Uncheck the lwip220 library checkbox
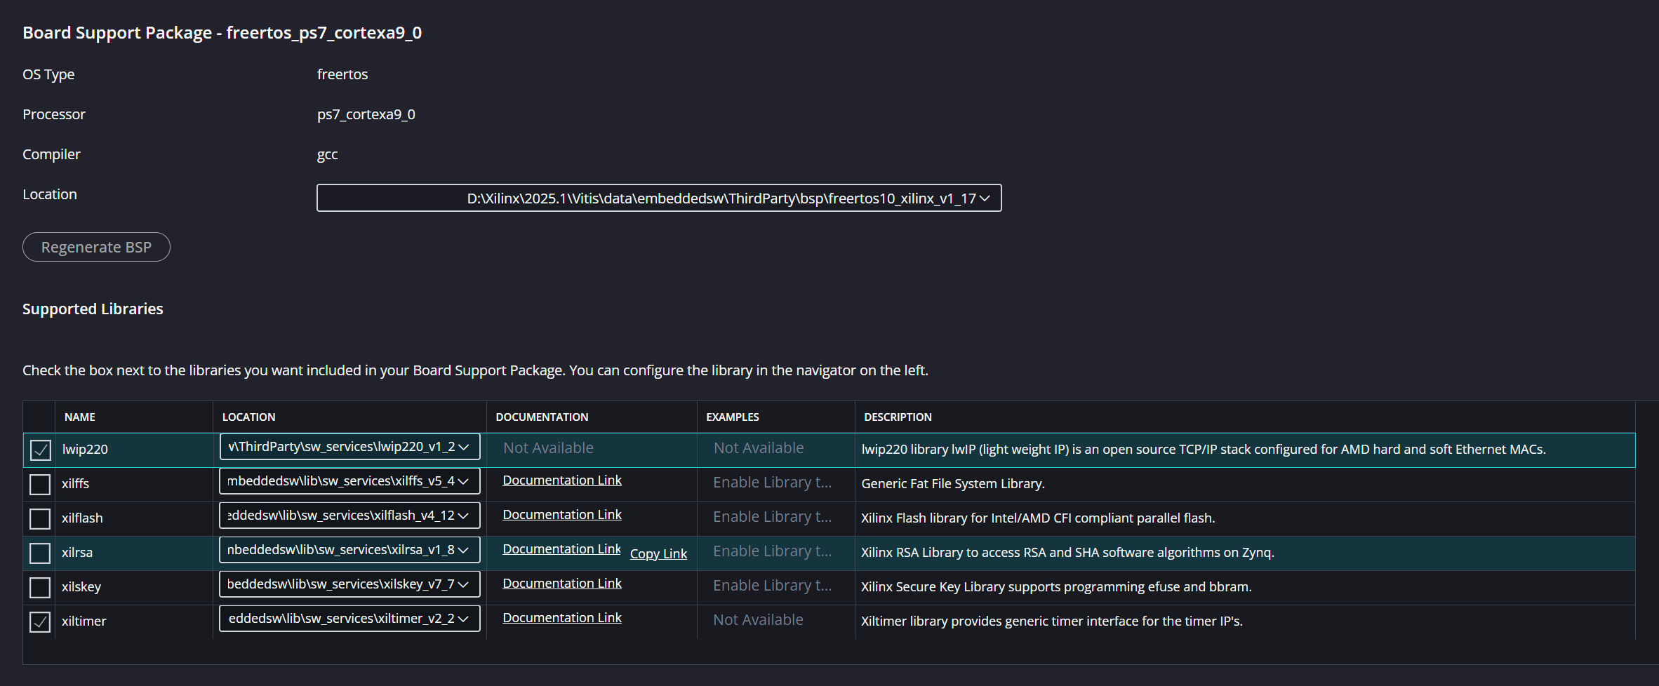Image resolution: width=1659 pixels, height=686 pixels. (x=40, y=450)
